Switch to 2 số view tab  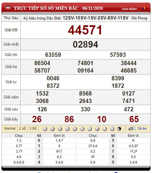coord(22,129)
